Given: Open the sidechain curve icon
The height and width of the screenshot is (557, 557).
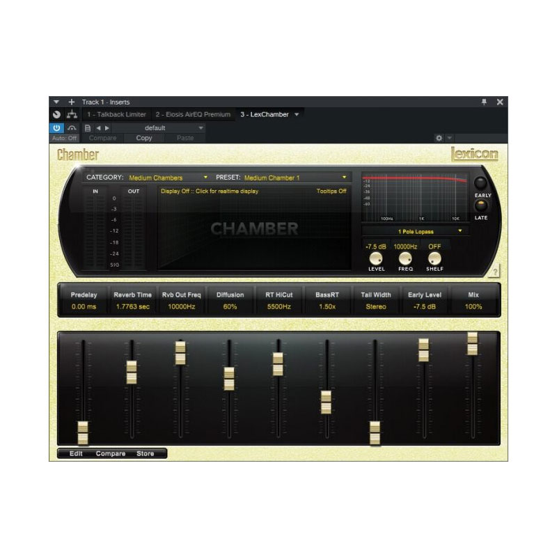Looking at the screenshot, I should point(72,128).
